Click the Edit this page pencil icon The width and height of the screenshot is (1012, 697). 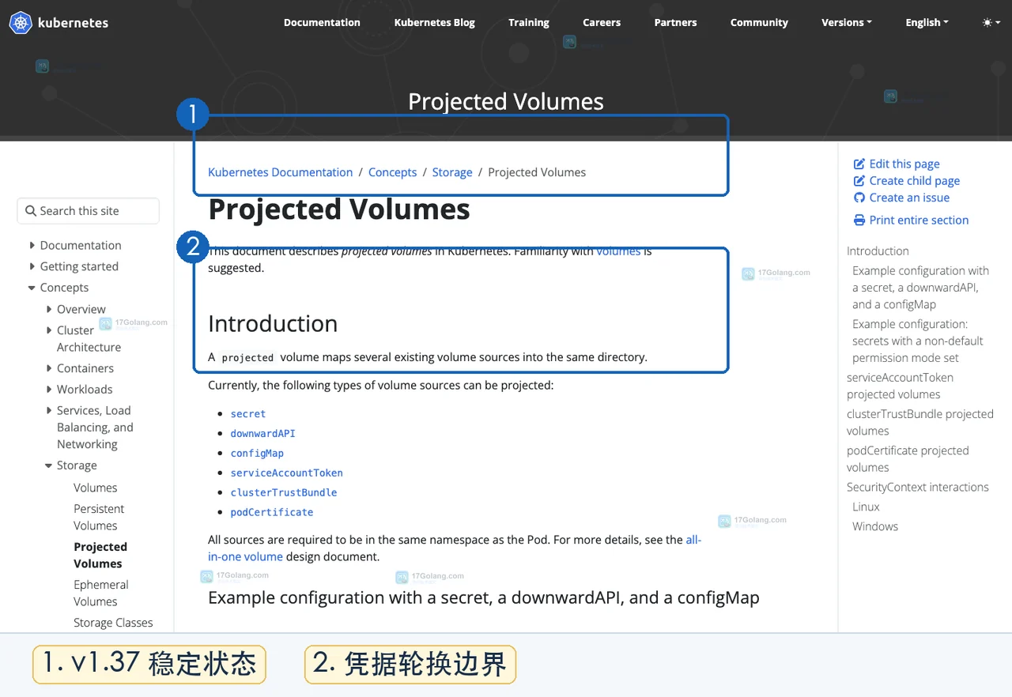tap(859, 164)
